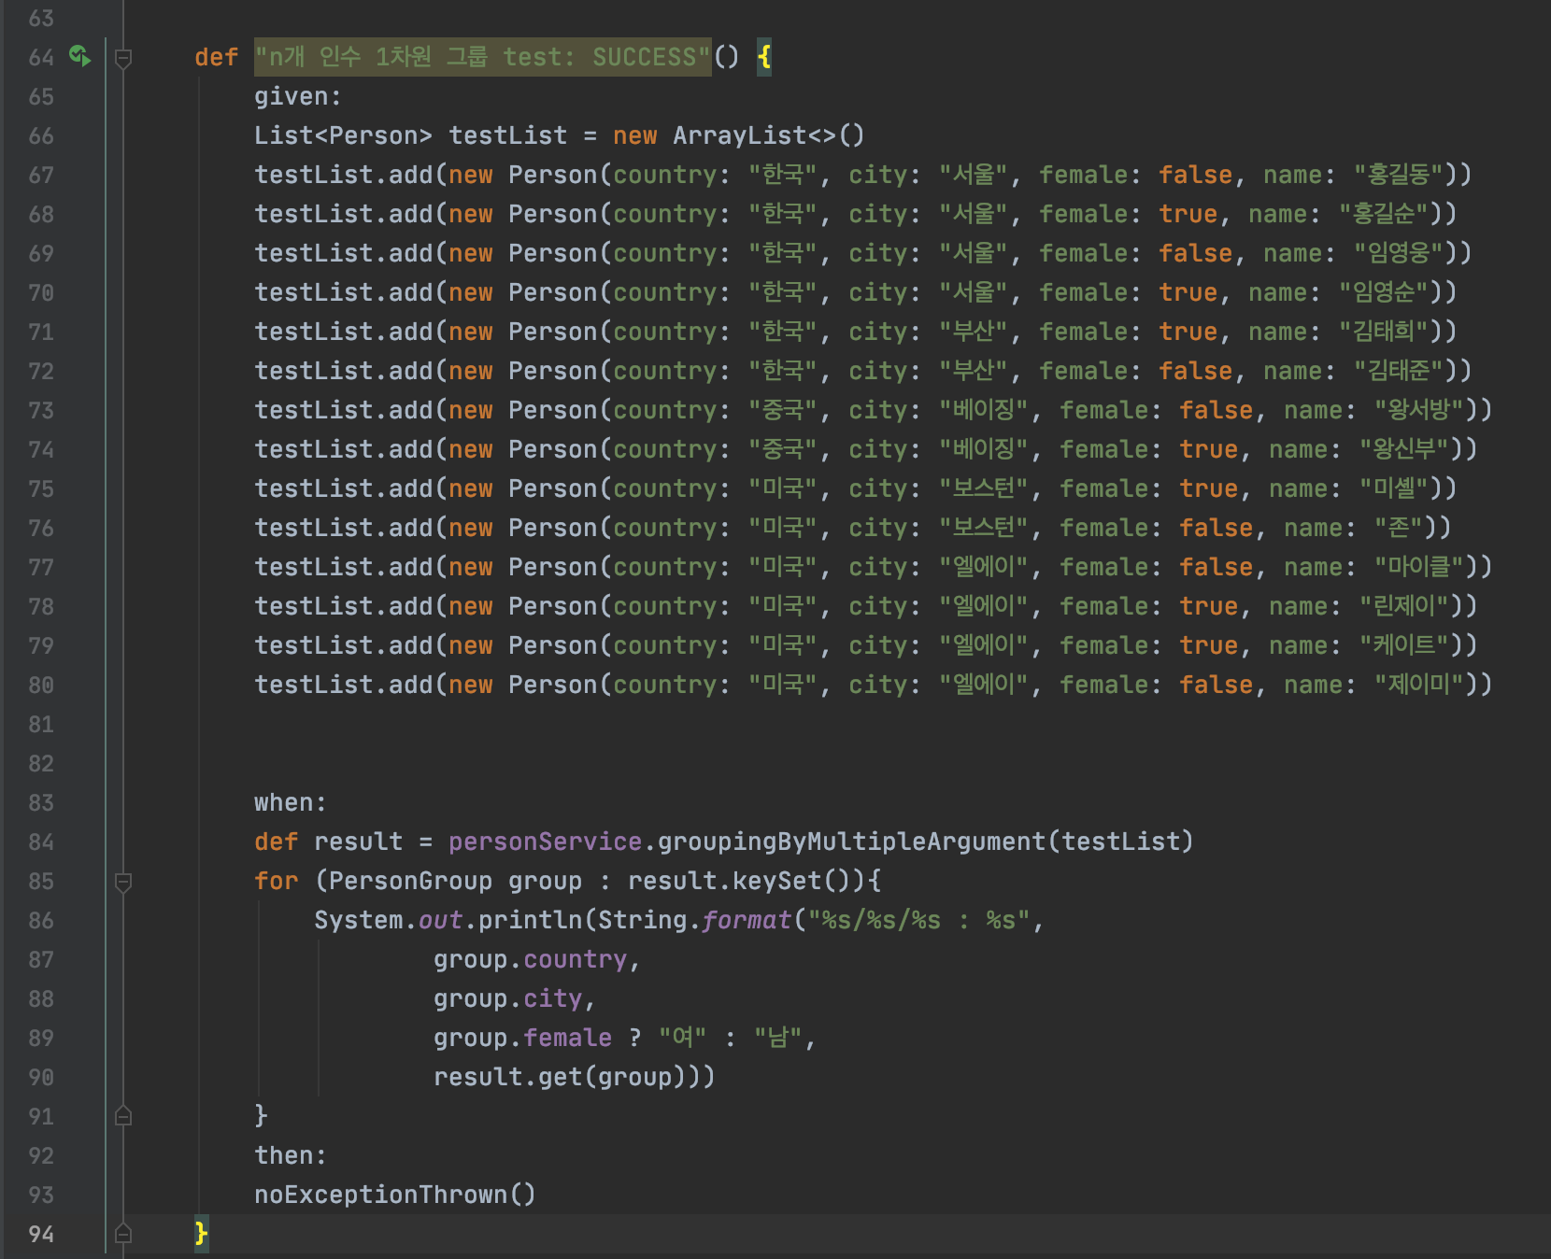Click line number 94 in the gutter

(41, 1235)
